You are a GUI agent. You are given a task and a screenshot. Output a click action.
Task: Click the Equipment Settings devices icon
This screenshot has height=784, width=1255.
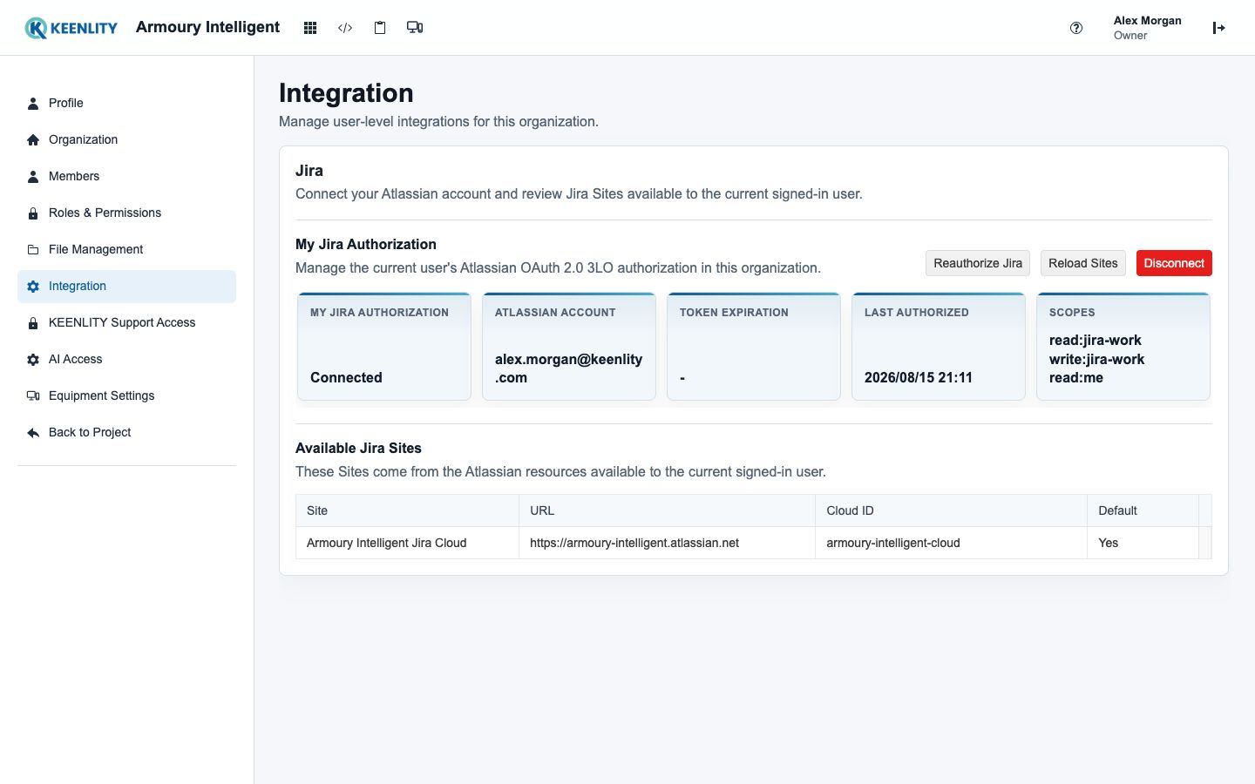click(x=33, y=395)
